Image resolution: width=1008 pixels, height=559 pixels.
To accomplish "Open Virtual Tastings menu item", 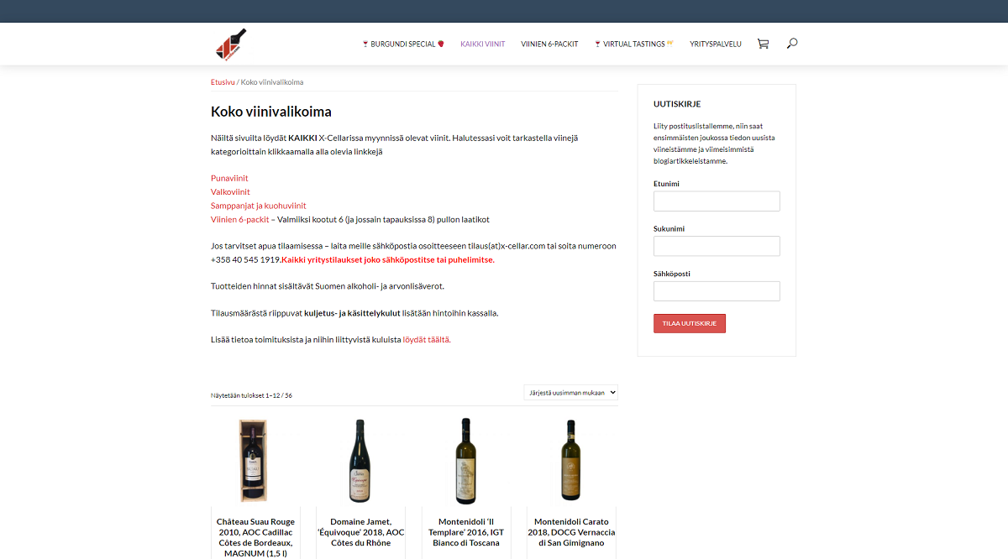I will click(x=634, y=44).
